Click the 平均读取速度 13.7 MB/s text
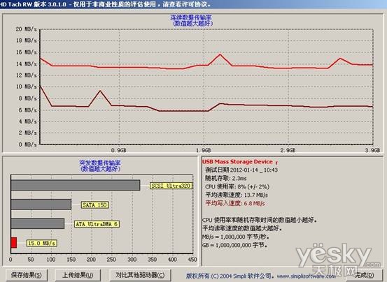 coord(237,195)
